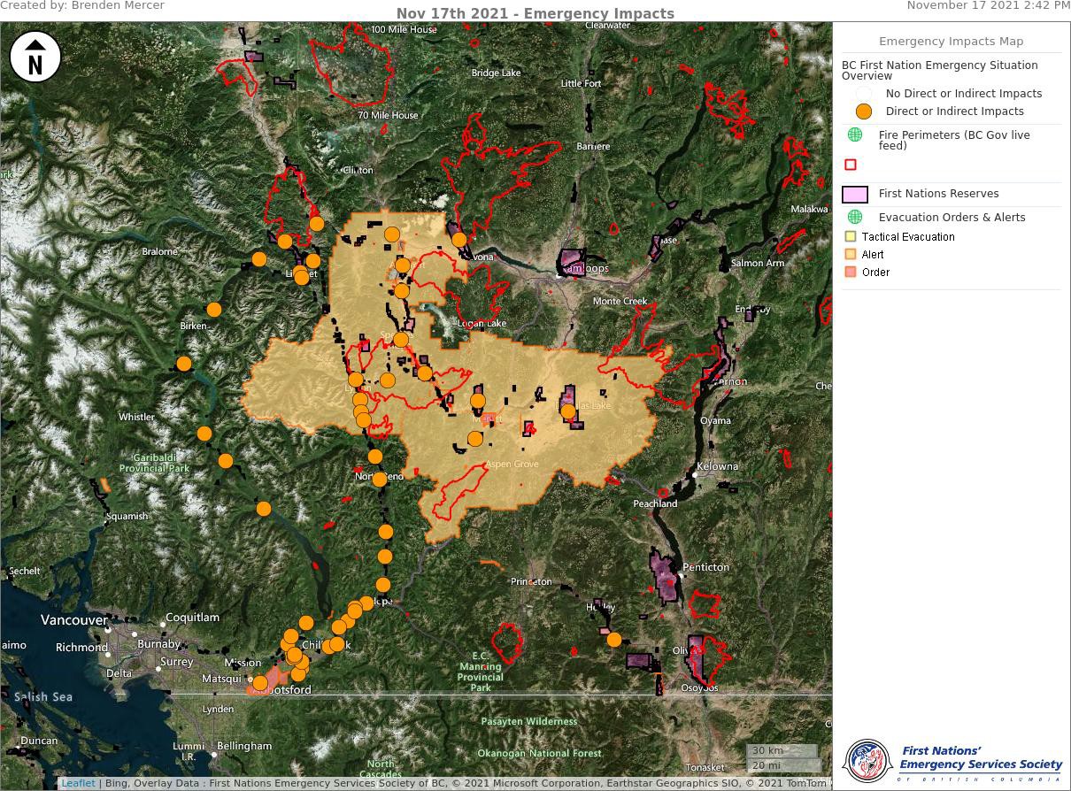Click the Fire Perimeters globe icon in legend
The width and height of the screenshot is (1071, 791).
(x=855, y=134)
